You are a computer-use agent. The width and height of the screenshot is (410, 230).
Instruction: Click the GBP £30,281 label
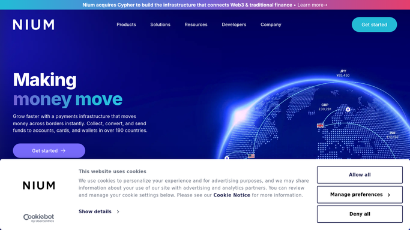click(325, 107)
